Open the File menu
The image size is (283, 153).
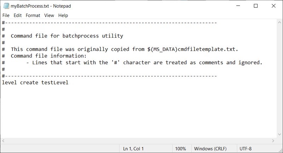click(x=6, y=16)
